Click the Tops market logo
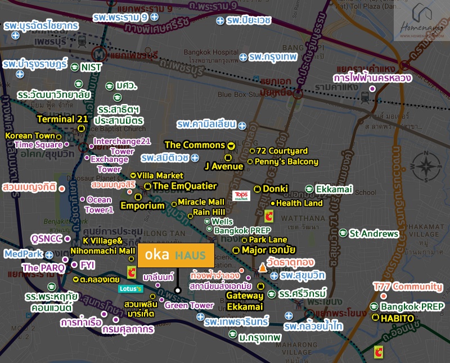 tap(241, 196)
